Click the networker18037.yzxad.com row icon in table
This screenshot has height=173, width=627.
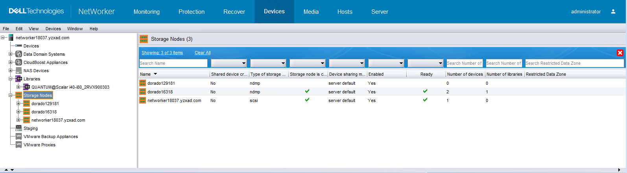[143, 100]
